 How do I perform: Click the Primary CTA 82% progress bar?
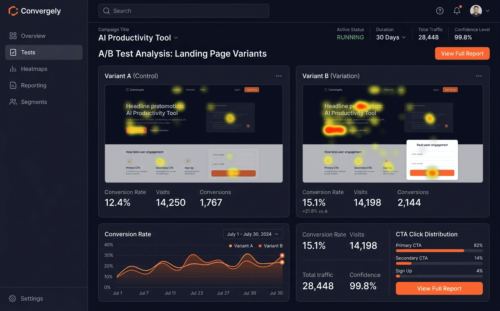[x=439, y=251]
